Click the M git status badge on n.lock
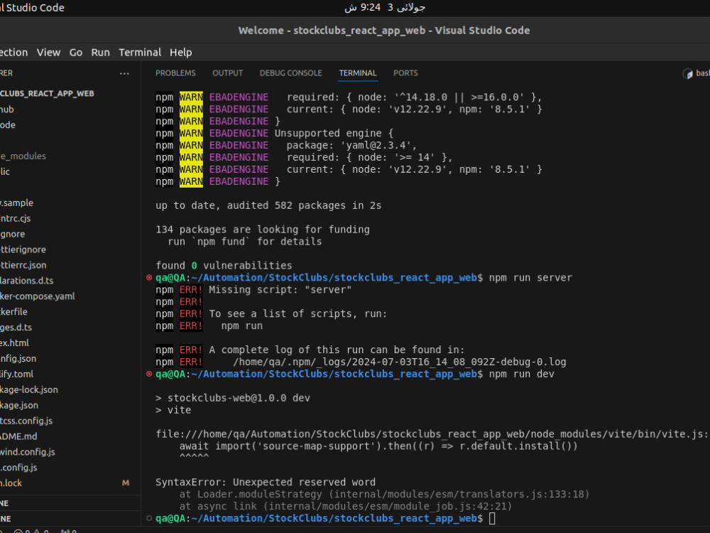The height and width of the screenshot is (533, 710). tap(126, 483)
